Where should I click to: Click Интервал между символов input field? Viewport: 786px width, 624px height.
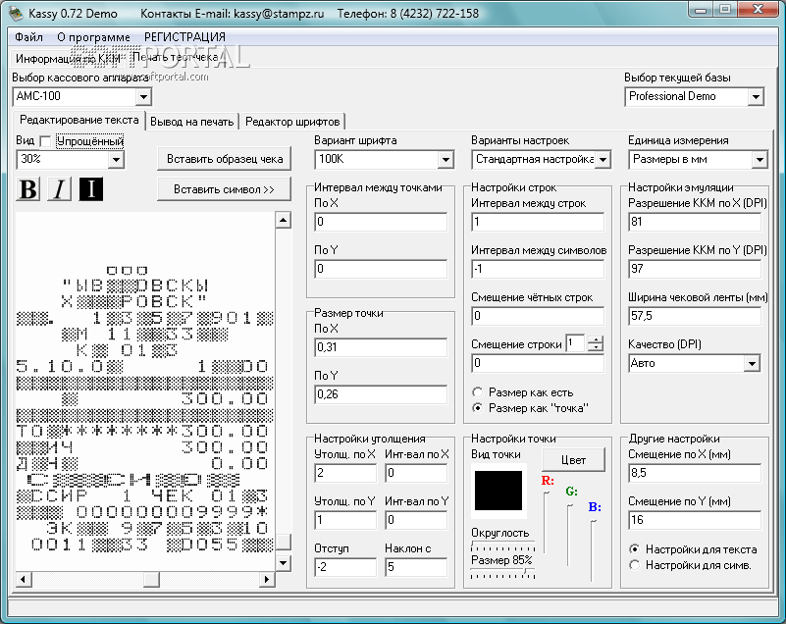pyautogui.click(x=538, y=269)
